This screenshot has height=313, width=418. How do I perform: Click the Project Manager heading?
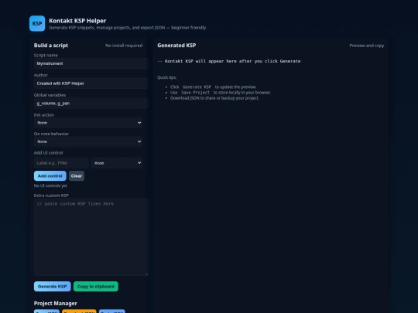click(56, 303)
